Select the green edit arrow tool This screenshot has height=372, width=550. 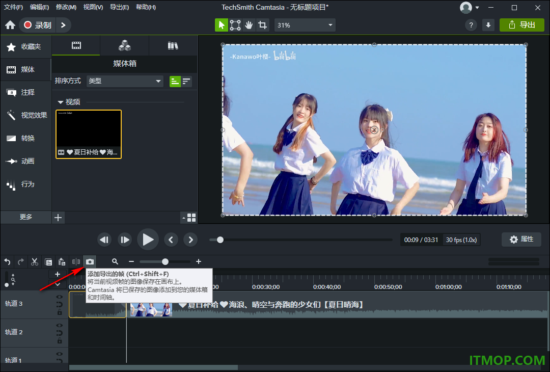(x=222, y=25)
